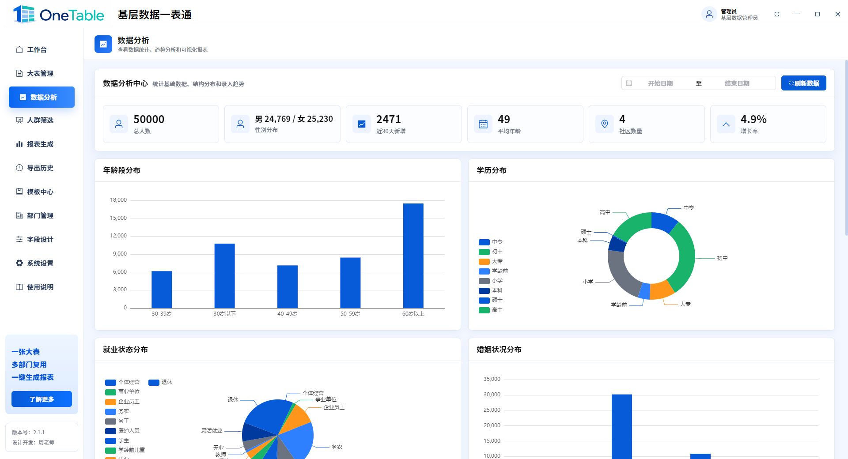848x459 pixels.
Task: Click the refresh icon in title bar
Action: (777, 14)
